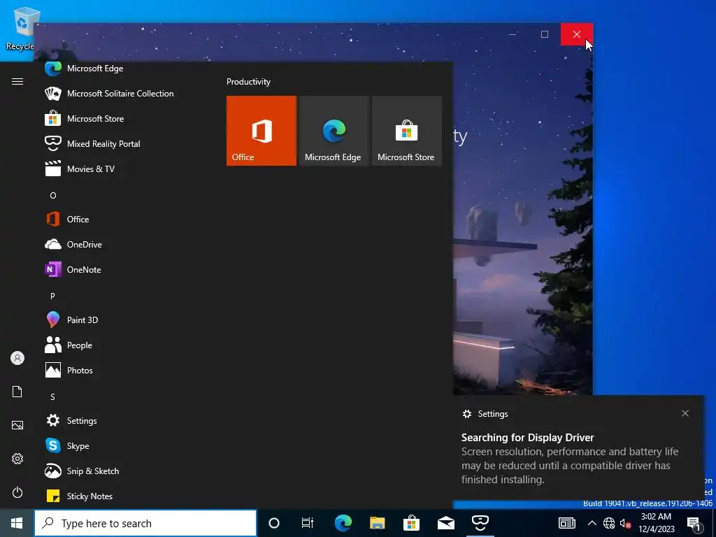Minimize the Mixed Reality Portal window
This screenshot has height=537, width=716.
pos(513,34)
